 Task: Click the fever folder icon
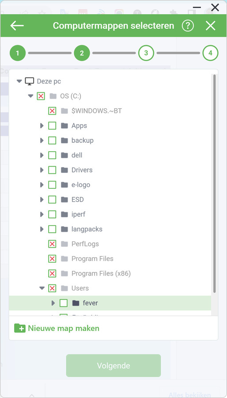pos(76,303)
